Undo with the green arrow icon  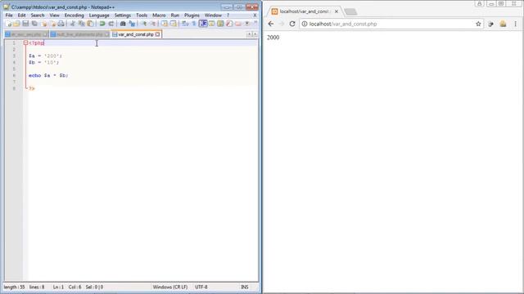102,24
